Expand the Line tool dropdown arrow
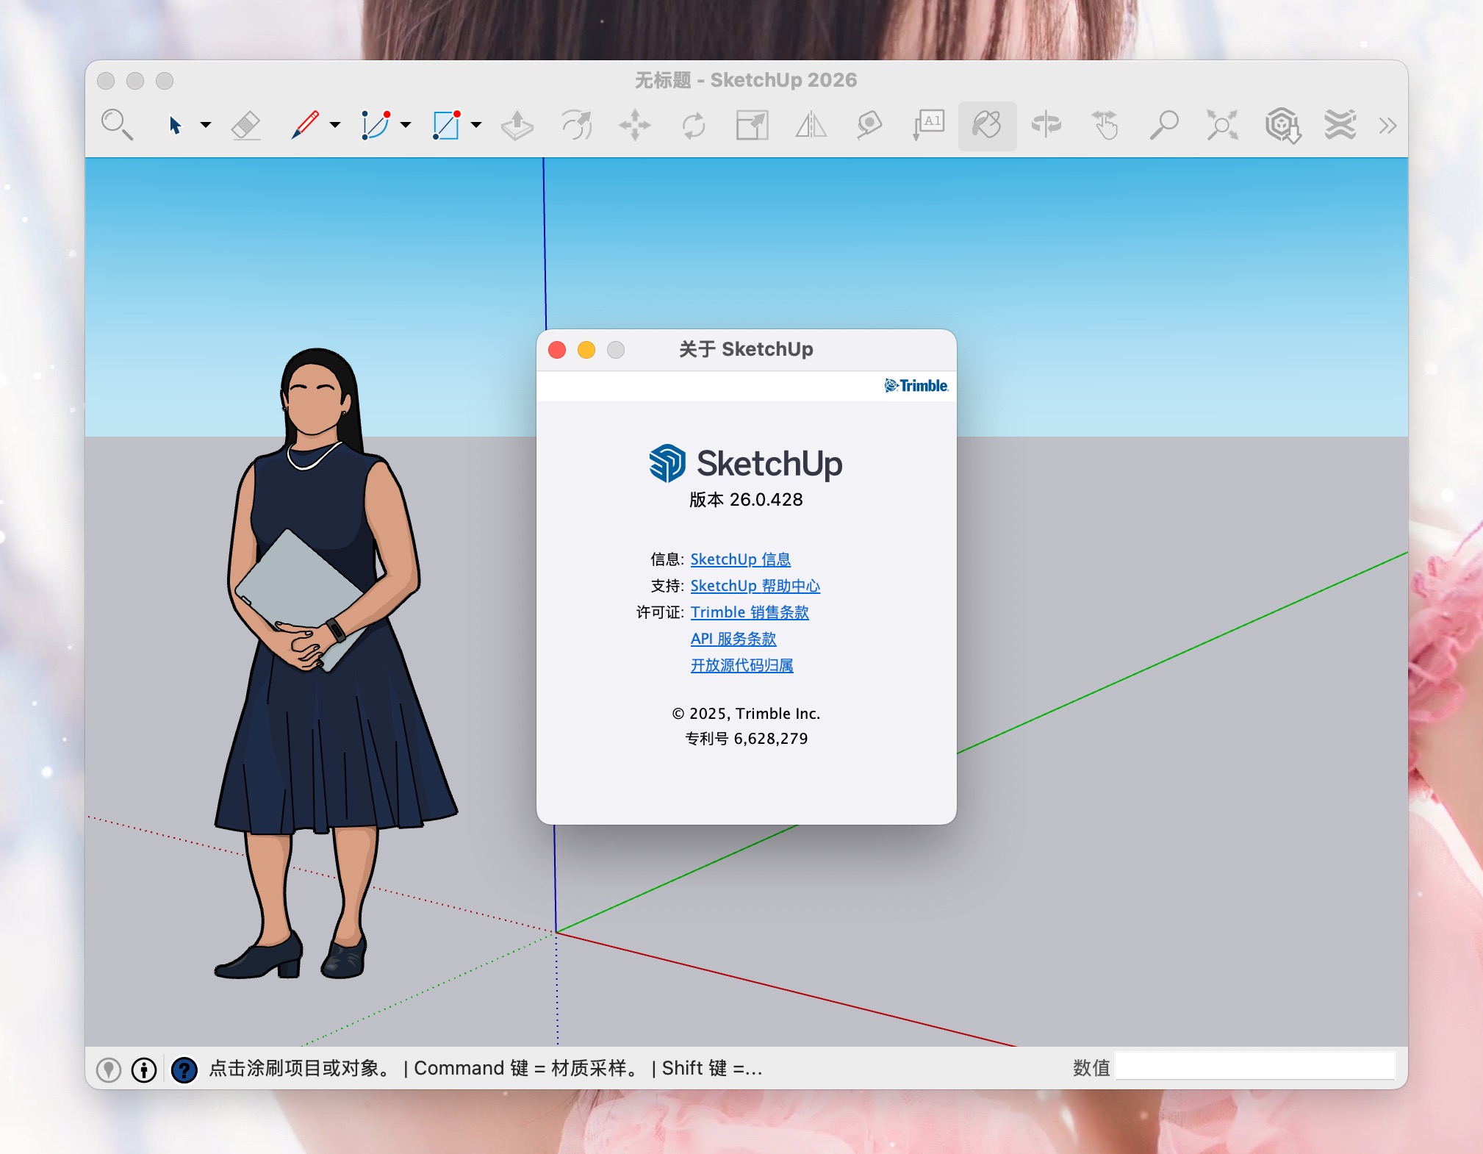 point(335,125)
